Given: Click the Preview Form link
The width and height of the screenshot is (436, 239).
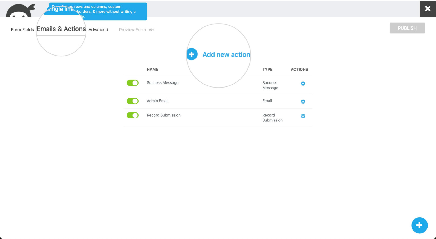Looking at the screenshot, I should [132, 30].
